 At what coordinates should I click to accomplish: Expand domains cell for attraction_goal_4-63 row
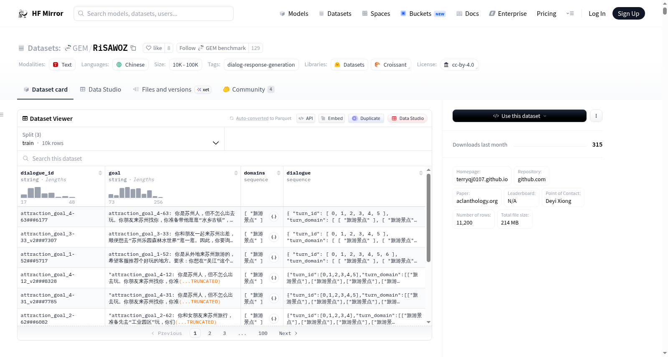[x=274, y=217]
